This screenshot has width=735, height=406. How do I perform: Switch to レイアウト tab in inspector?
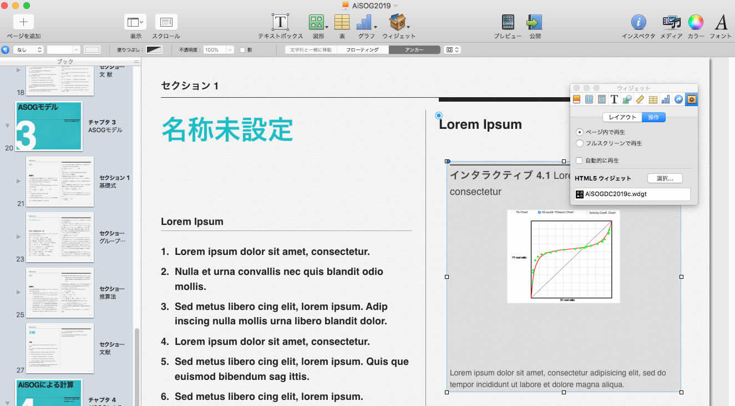coord(622,117)
